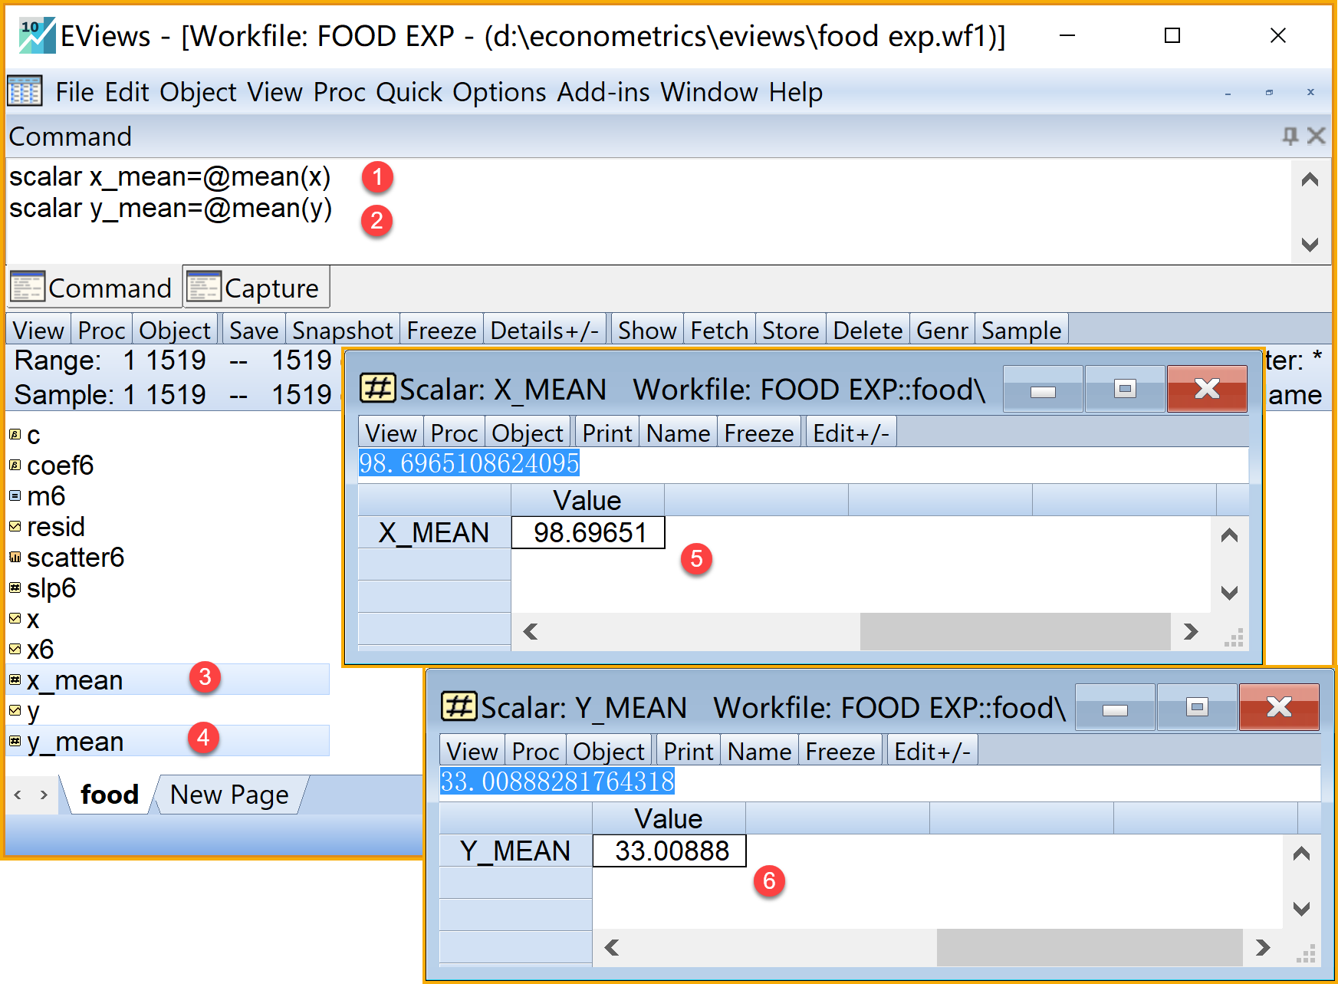1338x984 pixels.
Task: Click the X_MEAN value cell 98.69651
Action: 588,532
